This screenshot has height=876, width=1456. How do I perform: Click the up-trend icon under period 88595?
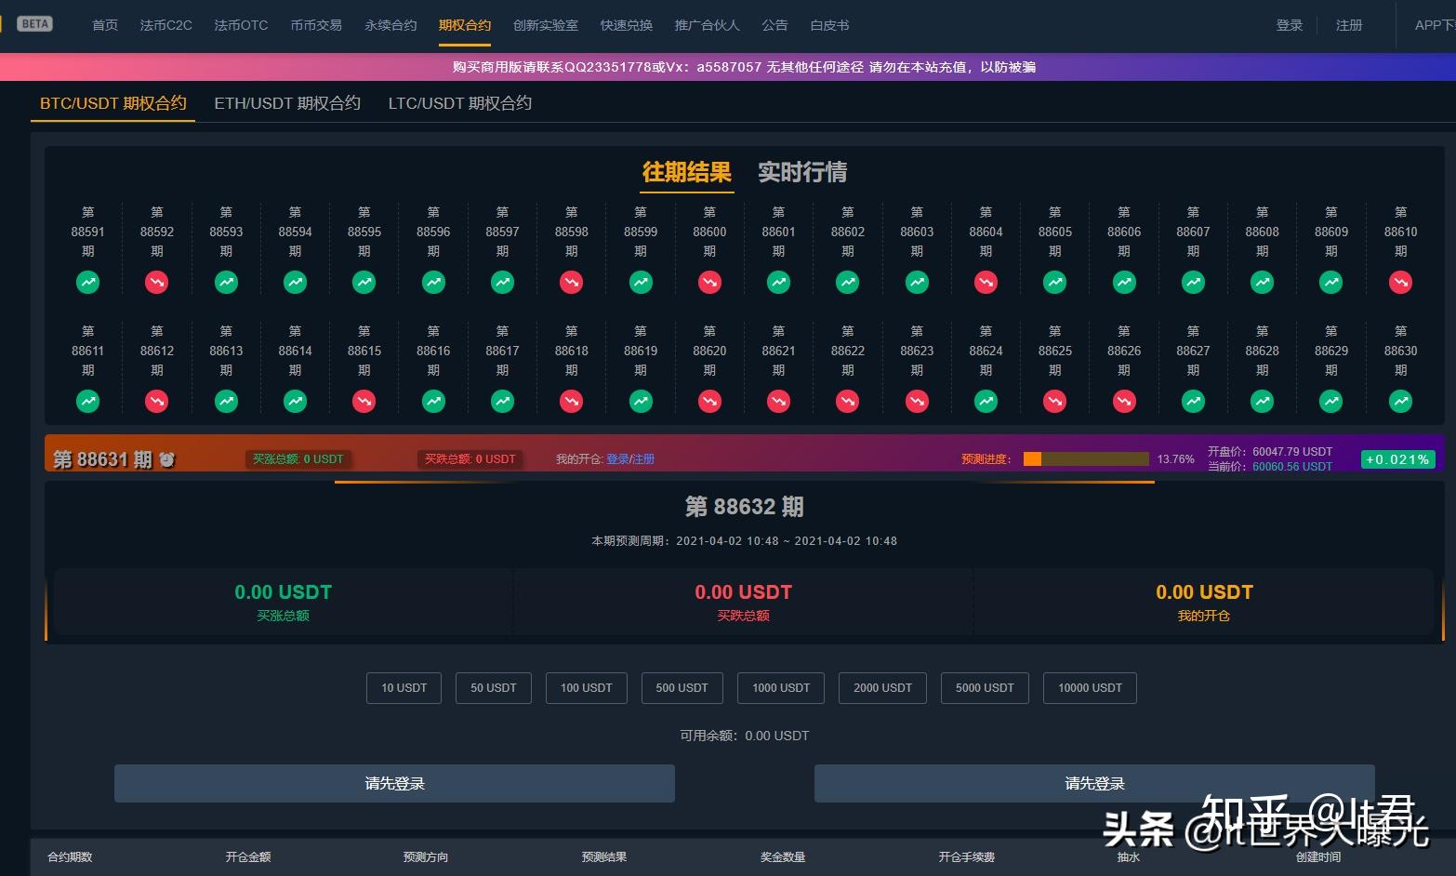pos(364,282)
